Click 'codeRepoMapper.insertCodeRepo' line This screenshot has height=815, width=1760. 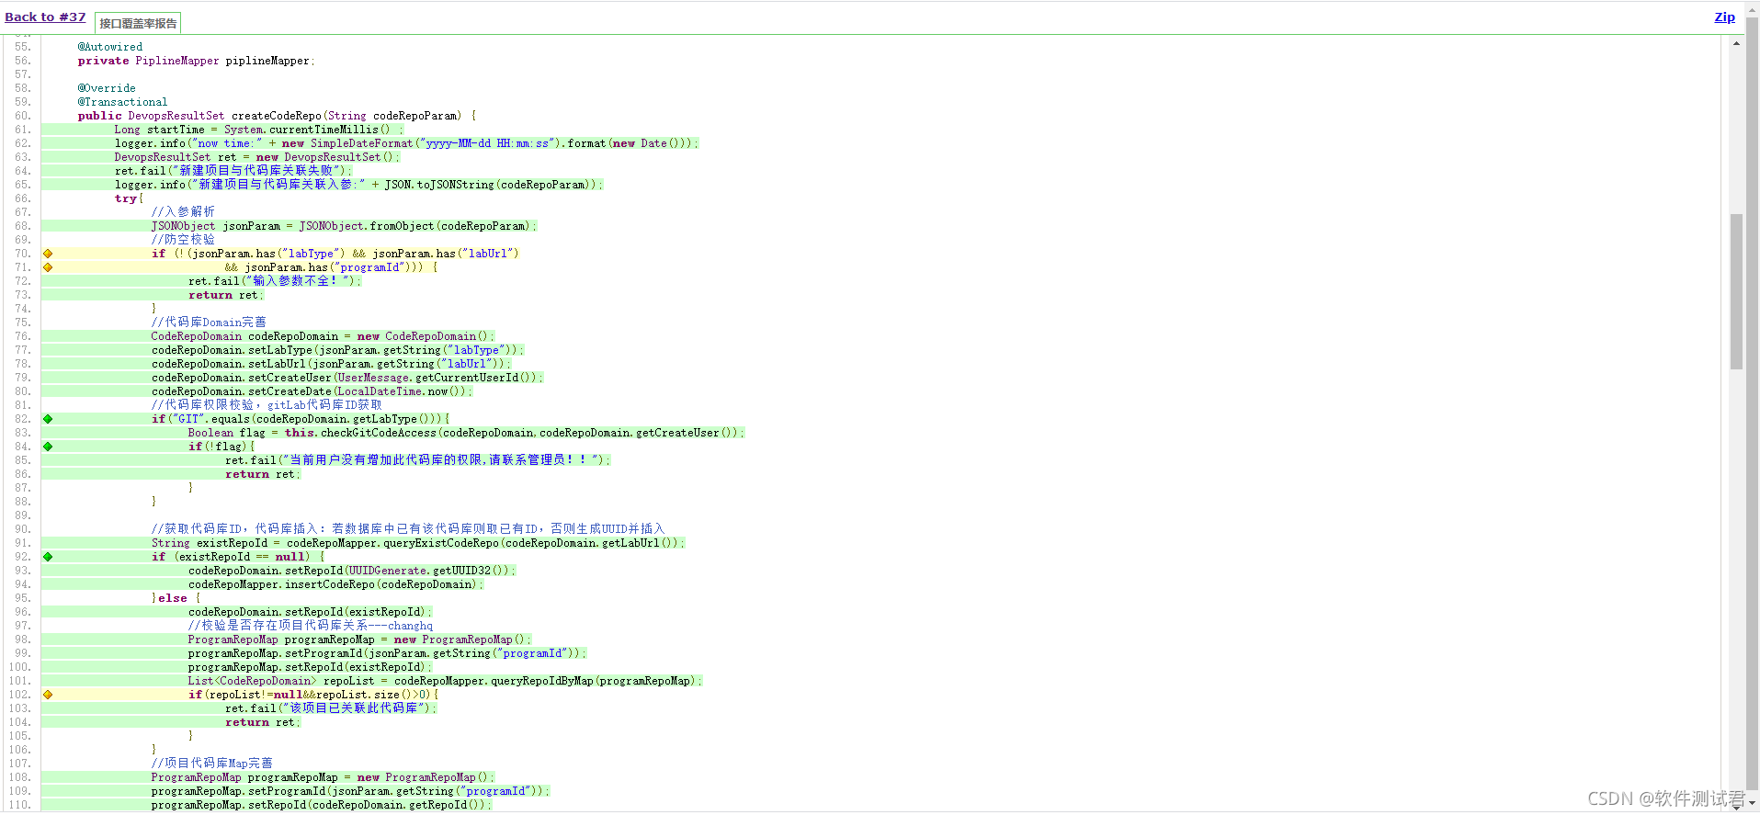point(336,584)
